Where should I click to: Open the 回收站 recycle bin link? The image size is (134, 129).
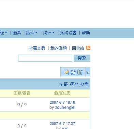click(x=78, y=48)
